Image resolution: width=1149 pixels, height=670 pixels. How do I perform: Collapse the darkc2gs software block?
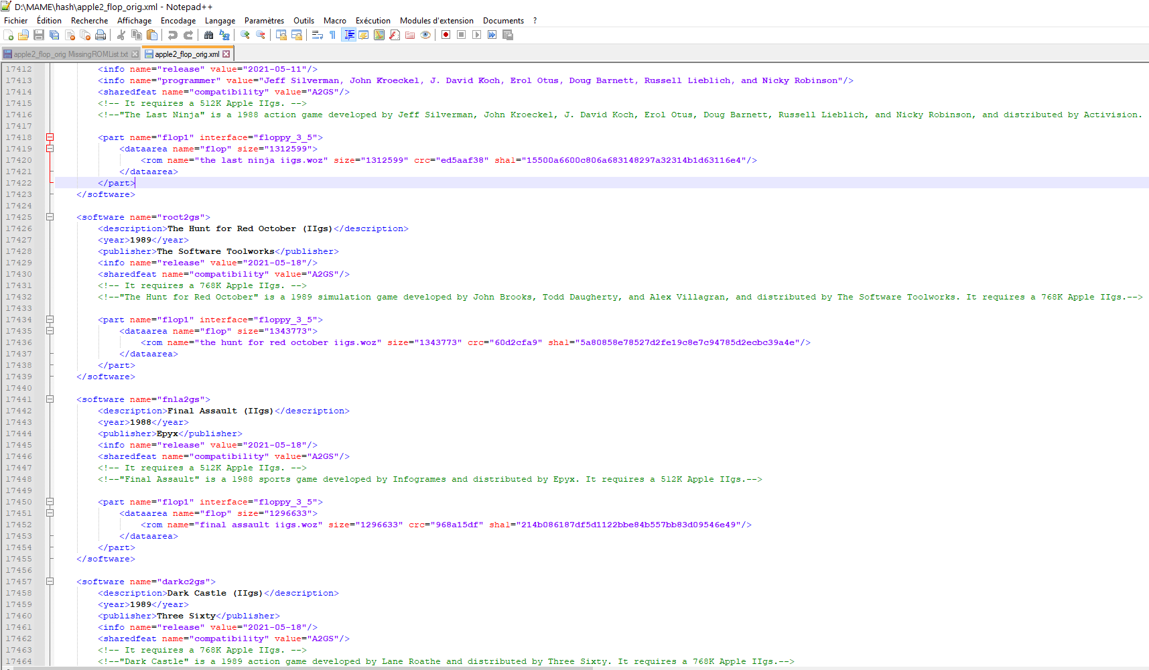click(x=50, y=582)
